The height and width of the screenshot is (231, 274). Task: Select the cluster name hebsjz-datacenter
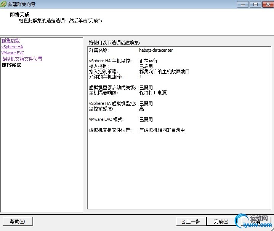coord(156,50)
